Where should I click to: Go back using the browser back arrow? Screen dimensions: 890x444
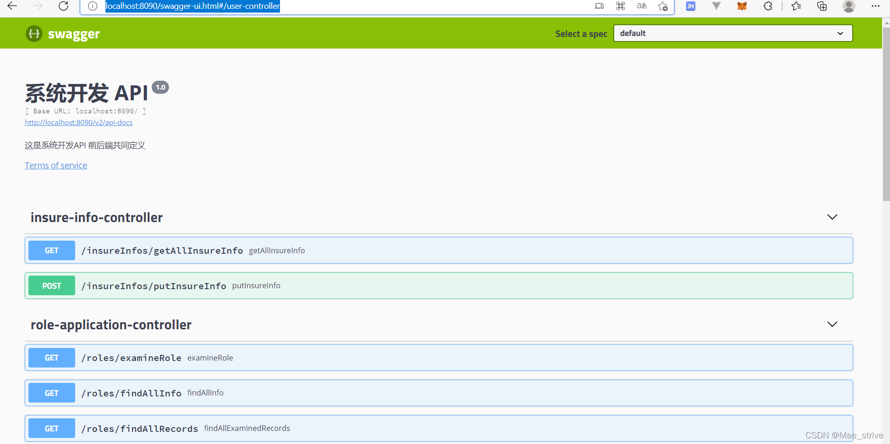pos(12,6)
